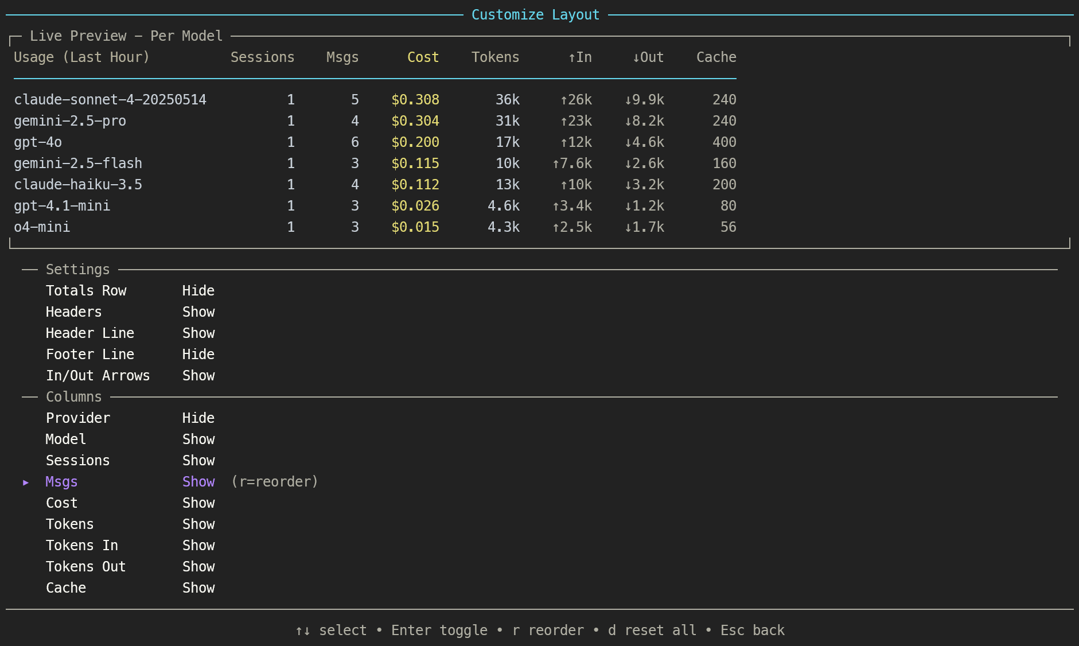Select the gpt-4.1-mini model name
The height and width of the screenshot is (646, 1079).
[62, 206]
